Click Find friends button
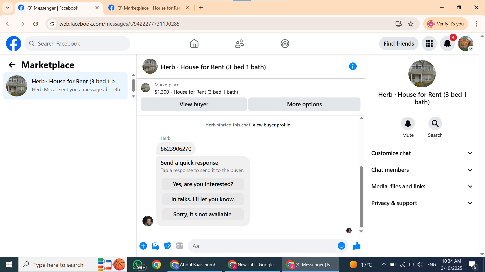 399,44
